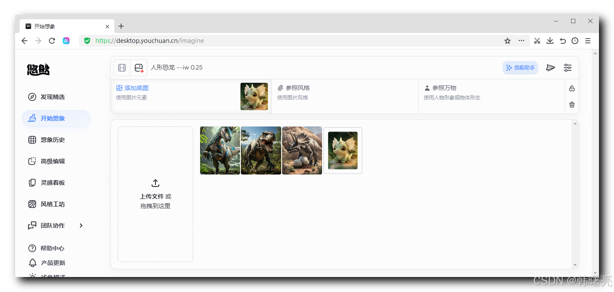This screenshot has height=292, width=614.
Task: Bookmark page with star icon
Action: pos(508,41)
